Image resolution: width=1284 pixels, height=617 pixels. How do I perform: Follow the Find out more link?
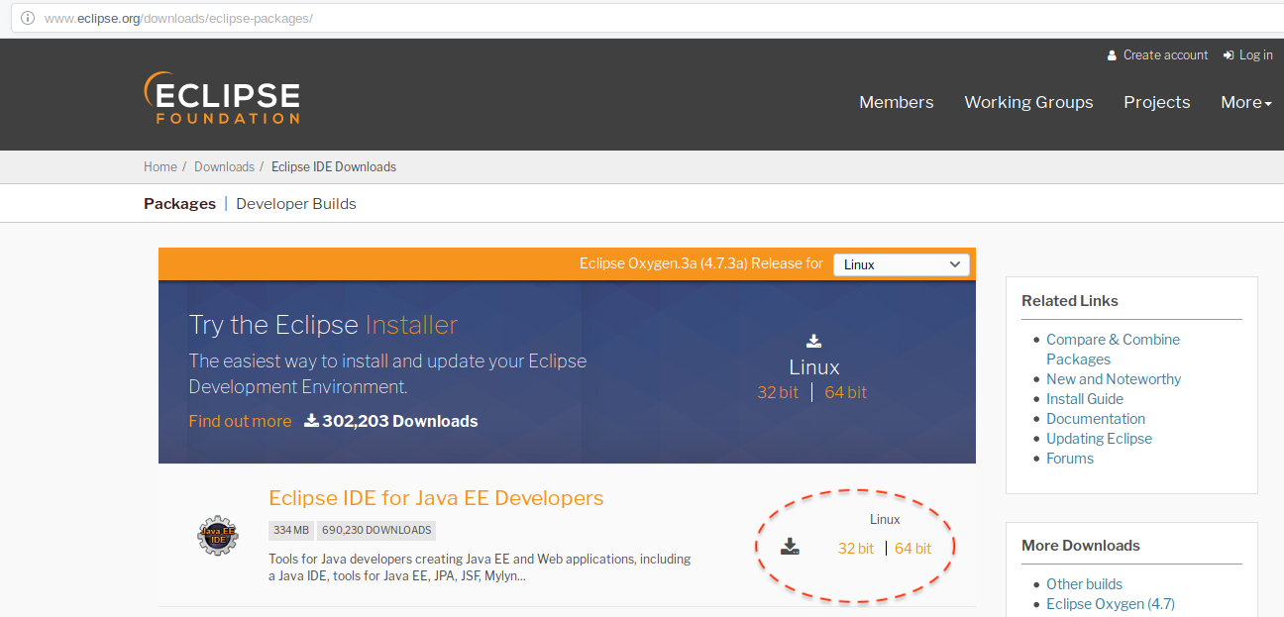pos(240,421)
